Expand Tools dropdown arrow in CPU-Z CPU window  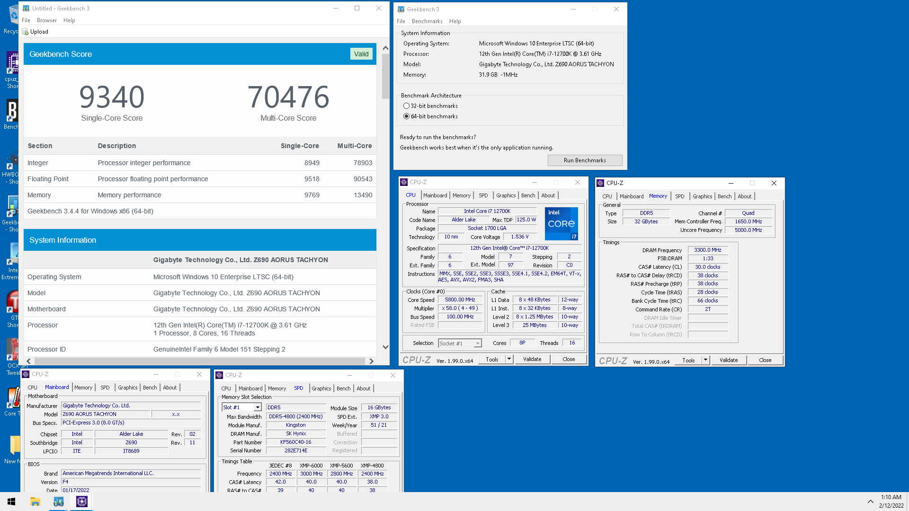[509, 359]
